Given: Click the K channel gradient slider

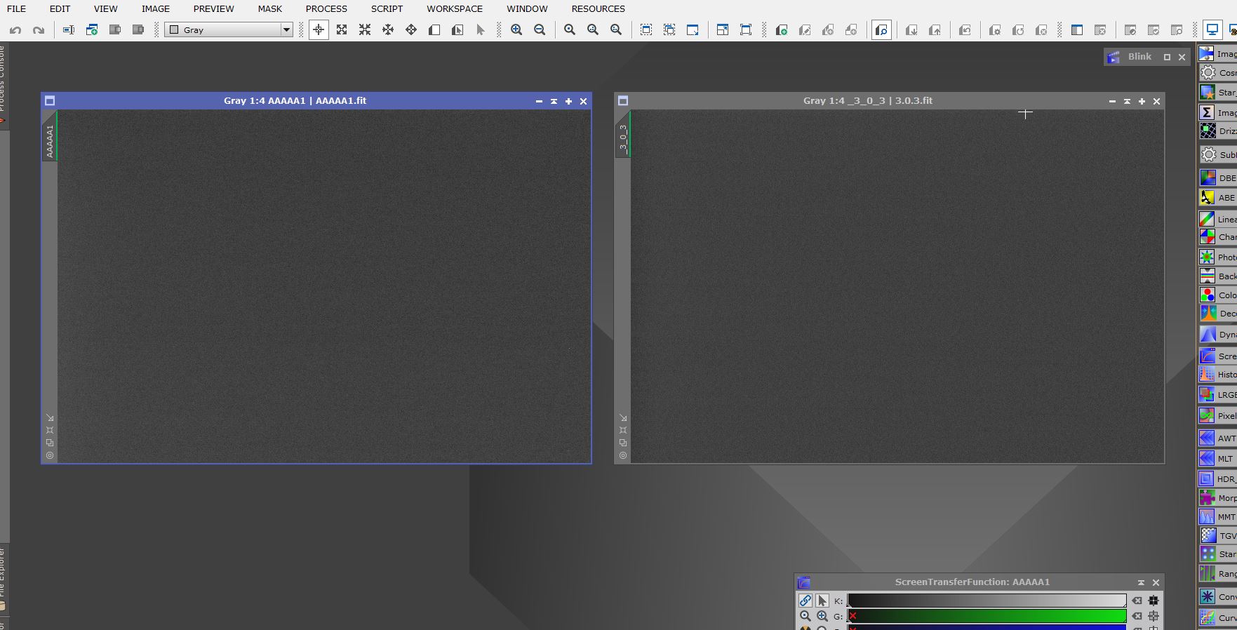Looking at the screenshot, I should pyautogui.click(x=986, y=601).
